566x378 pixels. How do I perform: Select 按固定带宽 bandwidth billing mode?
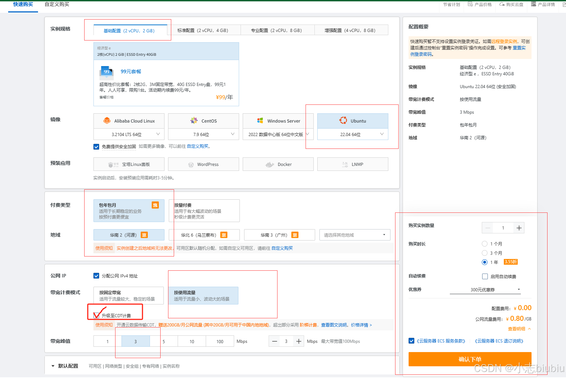[x=129, y=296]
